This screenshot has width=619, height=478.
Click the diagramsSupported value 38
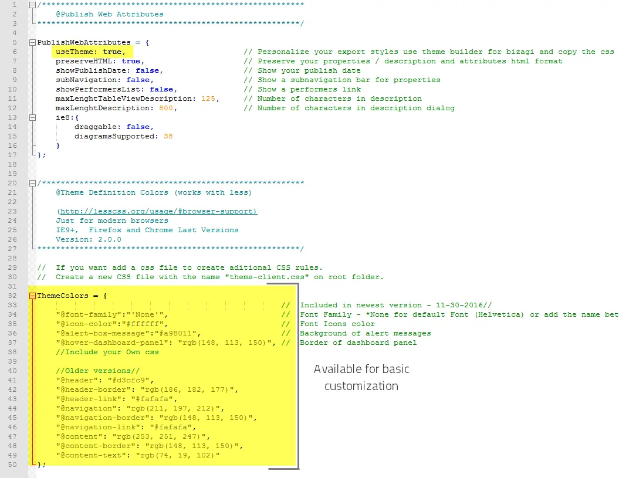click(x=168, y=136)
